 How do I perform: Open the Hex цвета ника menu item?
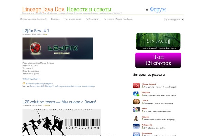(73, 19)
